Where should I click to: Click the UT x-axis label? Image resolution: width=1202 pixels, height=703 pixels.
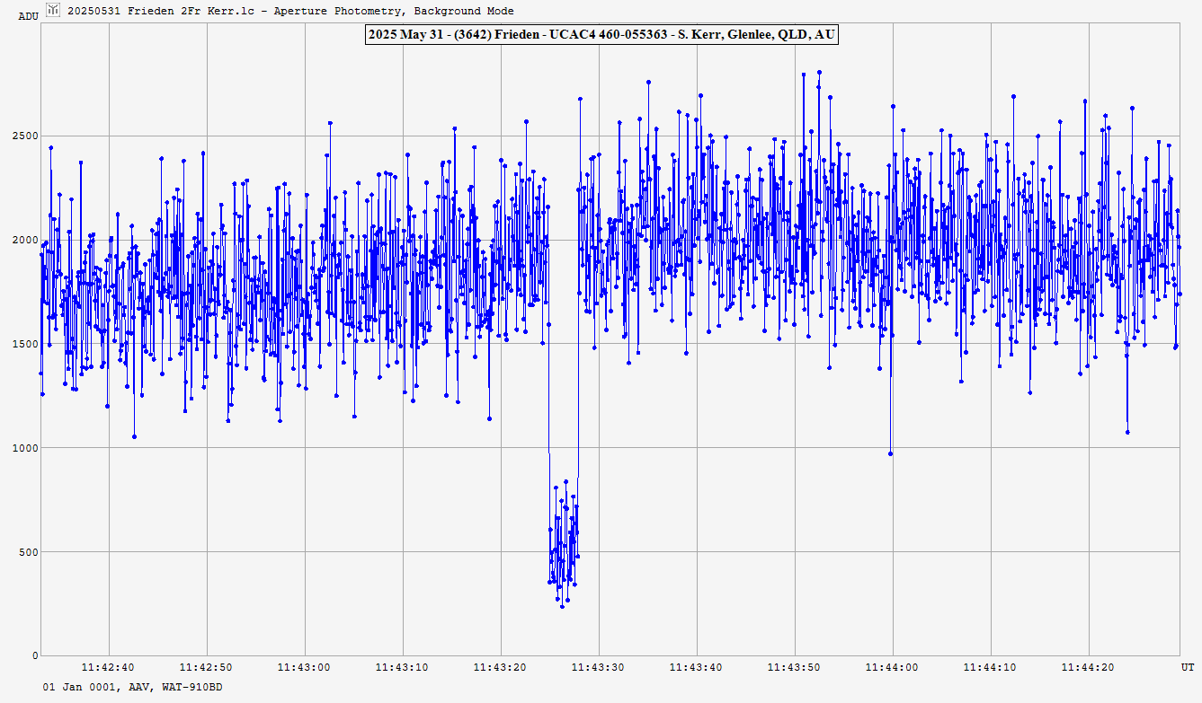1187,668
